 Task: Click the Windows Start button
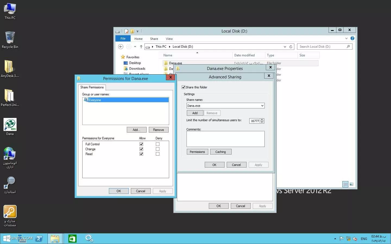pyautogui.click(x=7, y=239)
